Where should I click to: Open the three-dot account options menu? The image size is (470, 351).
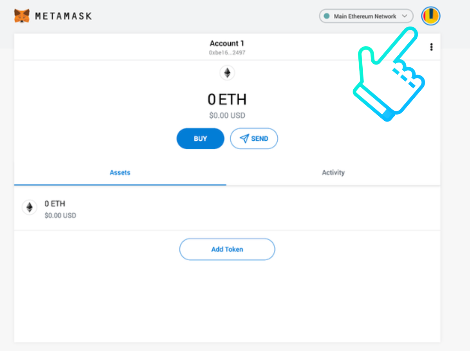(x=431, y=47)
